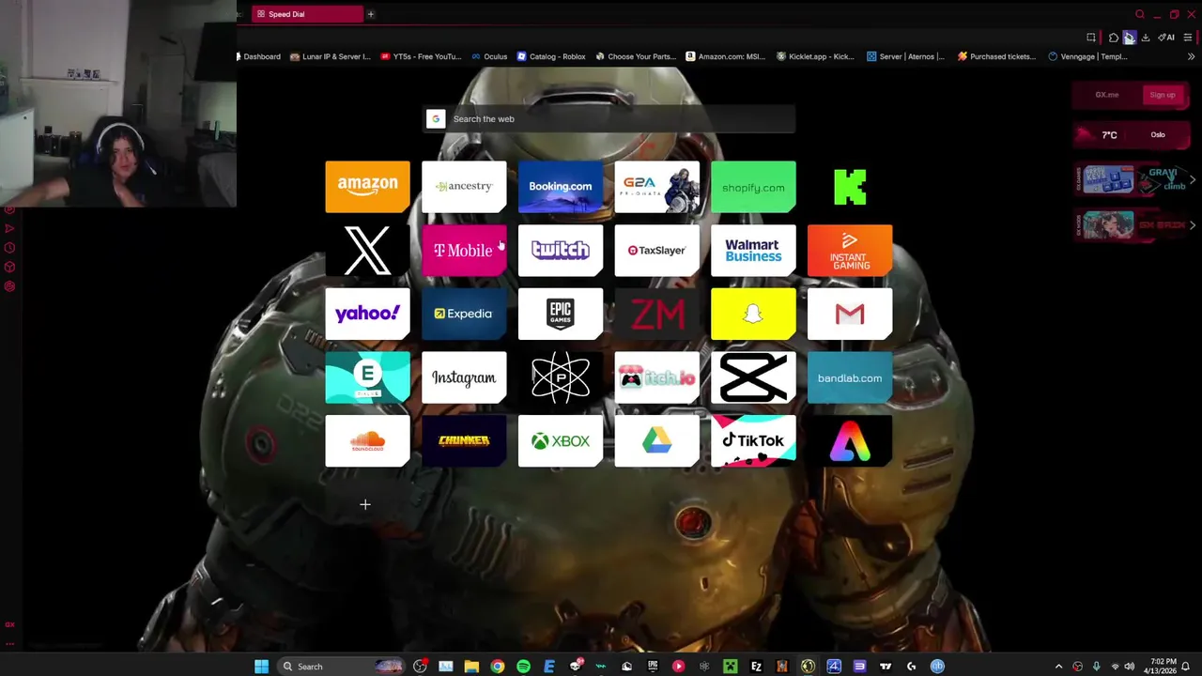Open the Epic Games speed dial tile
The width and height of the screenshot is (1202, 676).
click(x=560, y=314)
